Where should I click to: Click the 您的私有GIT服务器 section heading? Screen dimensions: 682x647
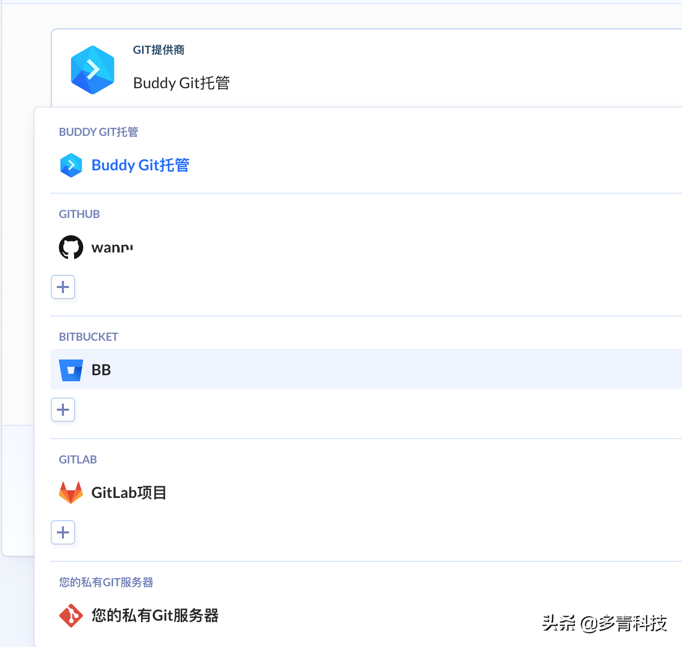(106, 582)
